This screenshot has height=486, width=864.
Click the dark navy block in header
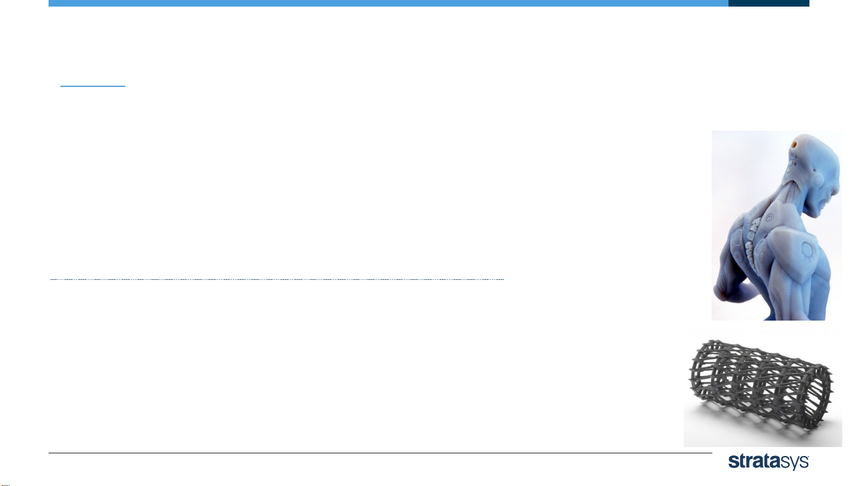click(769, 3)
